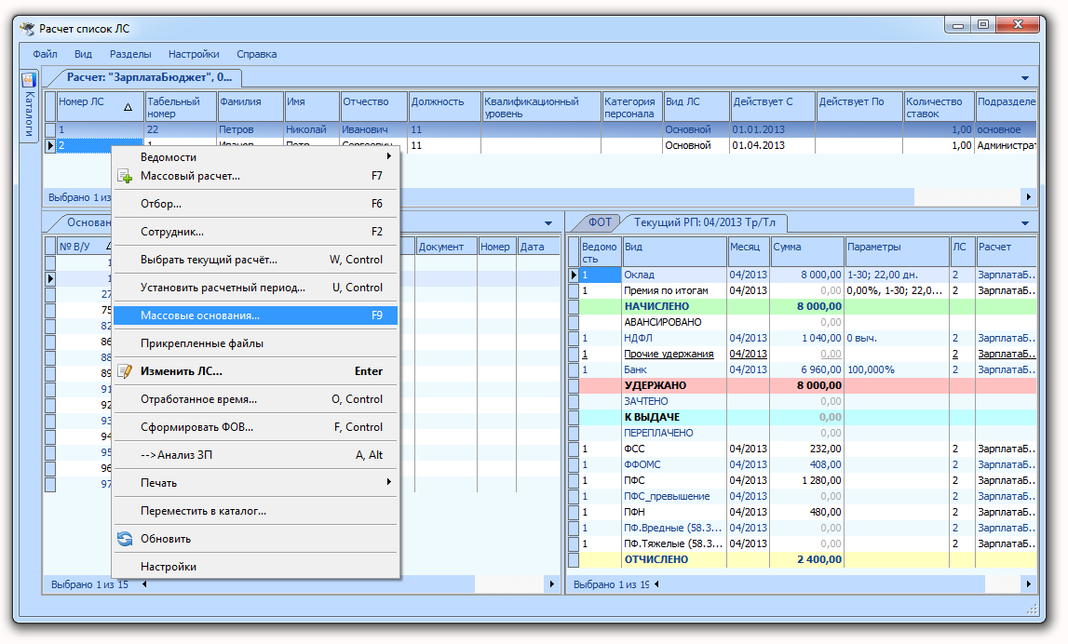
Task: Toggle row checkbox for ФСС line
Action: pyautogui.click(x=574, y=449)
